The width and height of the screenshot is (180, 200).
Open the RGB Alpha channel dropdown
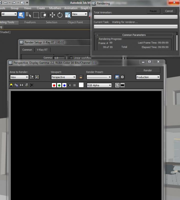(99, 85)
